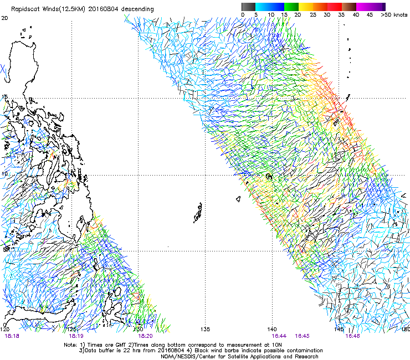The image size is (410, 360).
Task: Click the 'Rapidscat Winds(12.5KM) 20160804 descending' title
Action: (x=83, y=9)
